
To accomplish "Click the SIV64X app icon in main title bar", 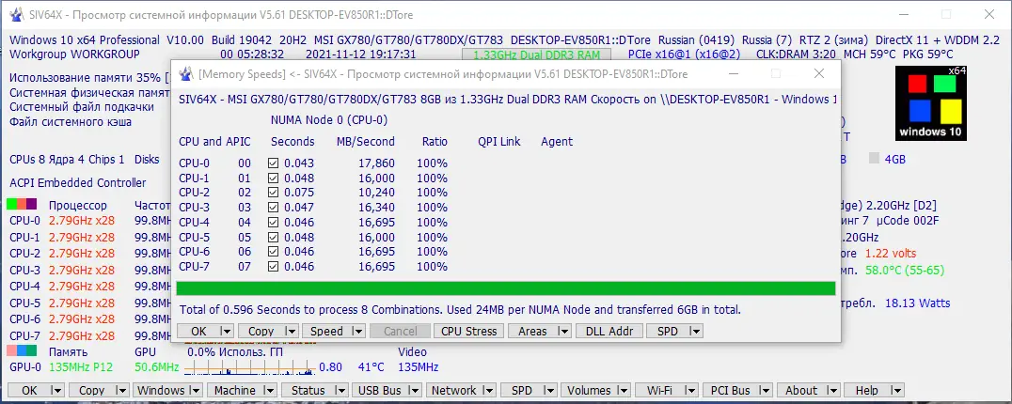I will [18, 14].
